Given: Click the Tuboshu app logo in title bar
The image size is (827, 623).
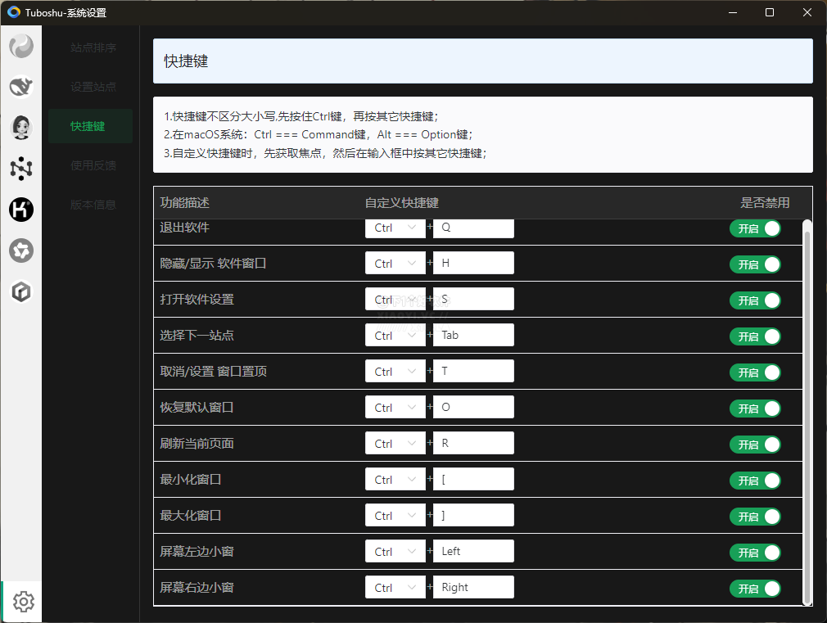Looking at the screenshot, I should (x=14, y=12).
